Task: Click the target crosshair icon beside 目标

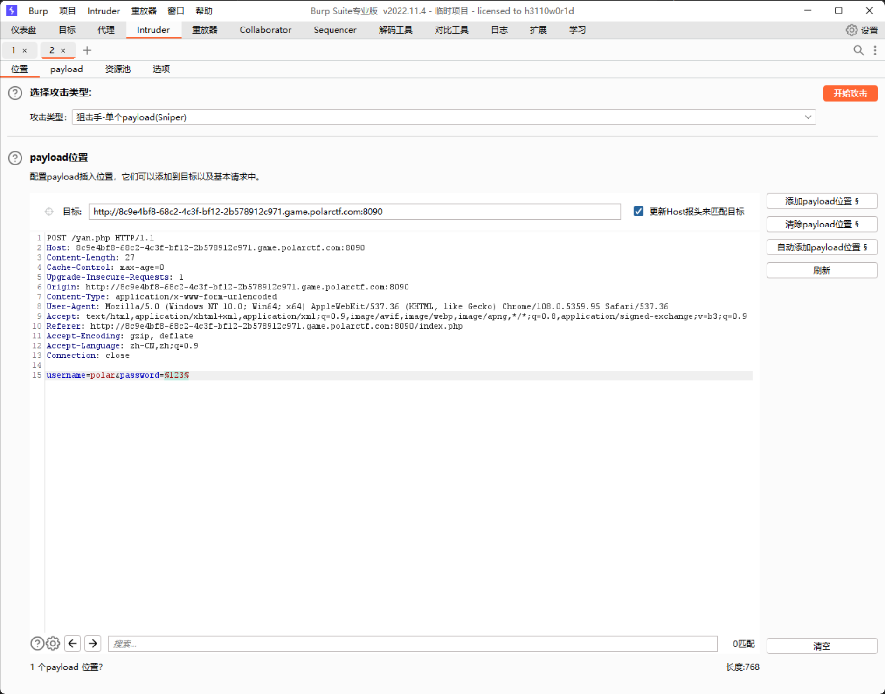Action: coord(49,212)
